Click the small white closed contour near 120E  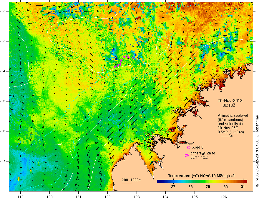pyautogui.click(x=58, y=144)
